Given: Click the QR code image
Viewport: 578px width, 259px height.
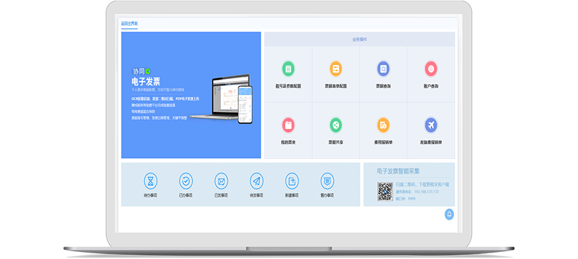Looking at the screenshot, I should tap(385, 190).
